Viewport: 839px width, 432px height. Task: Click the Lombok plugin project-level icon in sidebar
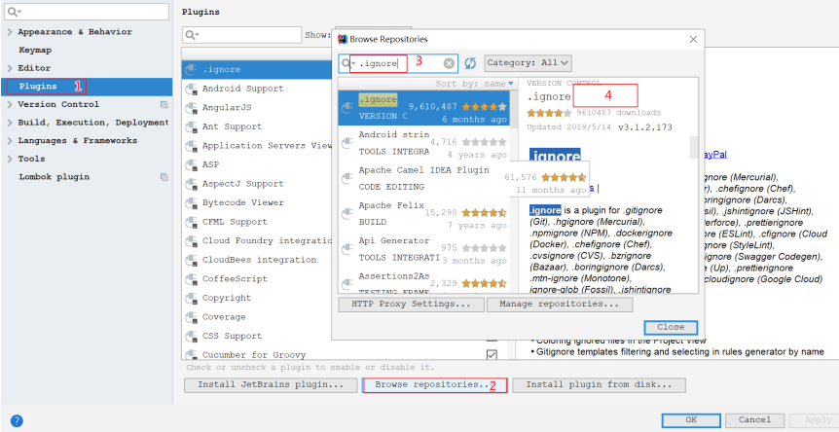point(164,177)
